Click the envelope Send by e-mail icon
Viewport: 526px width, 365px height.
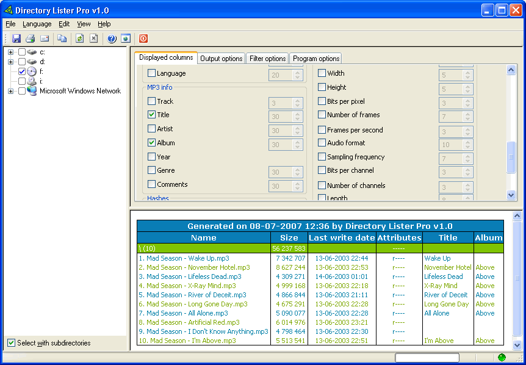click(x=45, y=38)
